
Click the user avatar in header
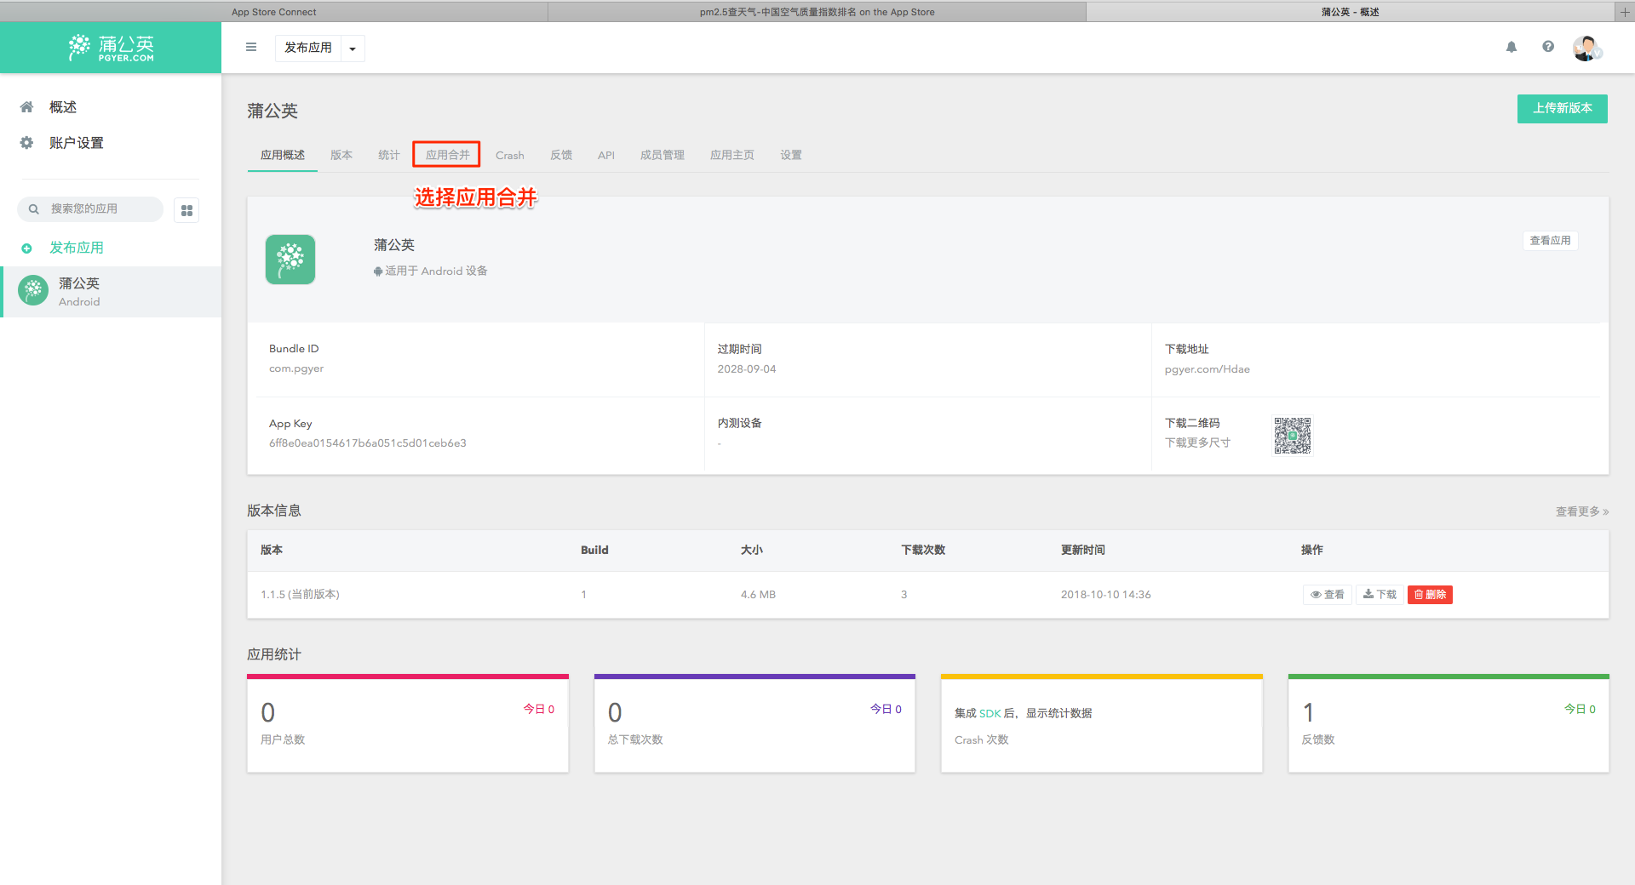coord(1586,49)
